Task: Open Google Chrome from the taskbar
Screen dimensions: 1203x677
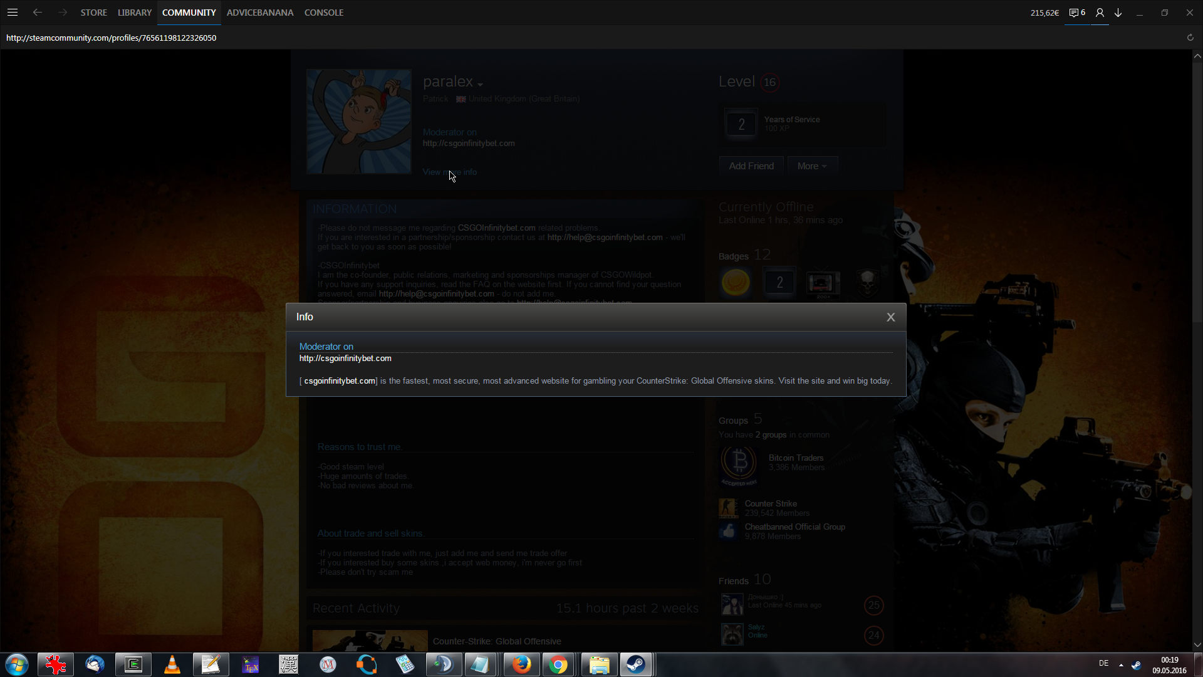Action: (x=558, y=664)
